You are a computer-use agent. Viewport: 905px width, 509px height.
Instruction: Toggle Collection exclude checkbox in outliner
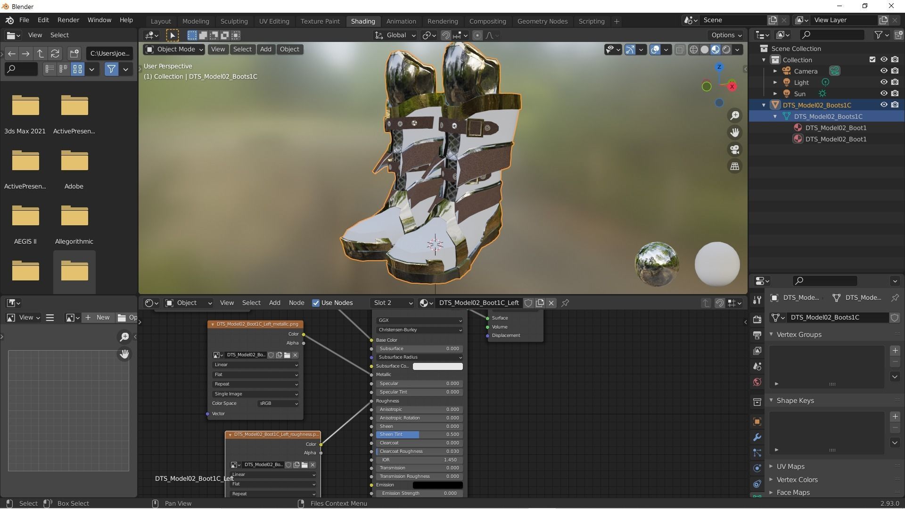click(x=872, y=60)
